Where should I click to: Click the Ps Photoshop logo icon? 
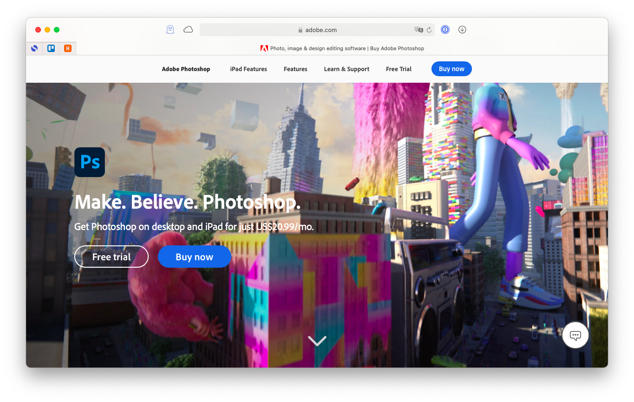tap(90, 162)
